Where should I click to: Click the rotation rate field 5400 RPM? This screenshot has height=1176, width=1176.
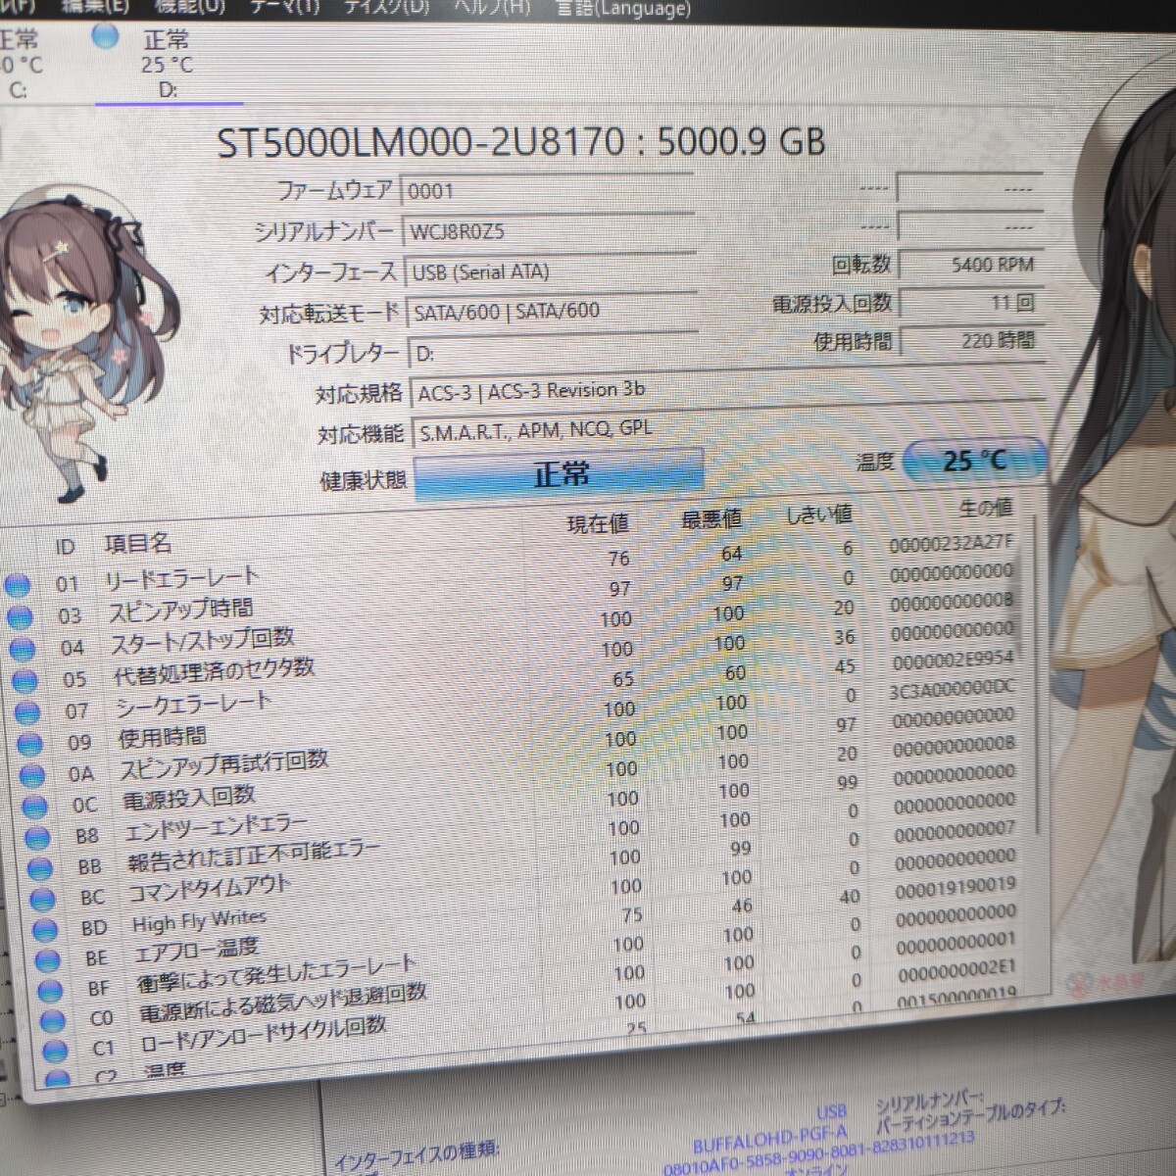[x=969, y=264]
